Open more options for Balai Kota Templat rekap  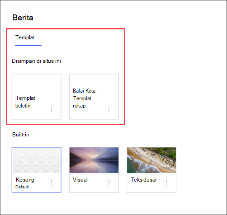[x=109, y=109]
